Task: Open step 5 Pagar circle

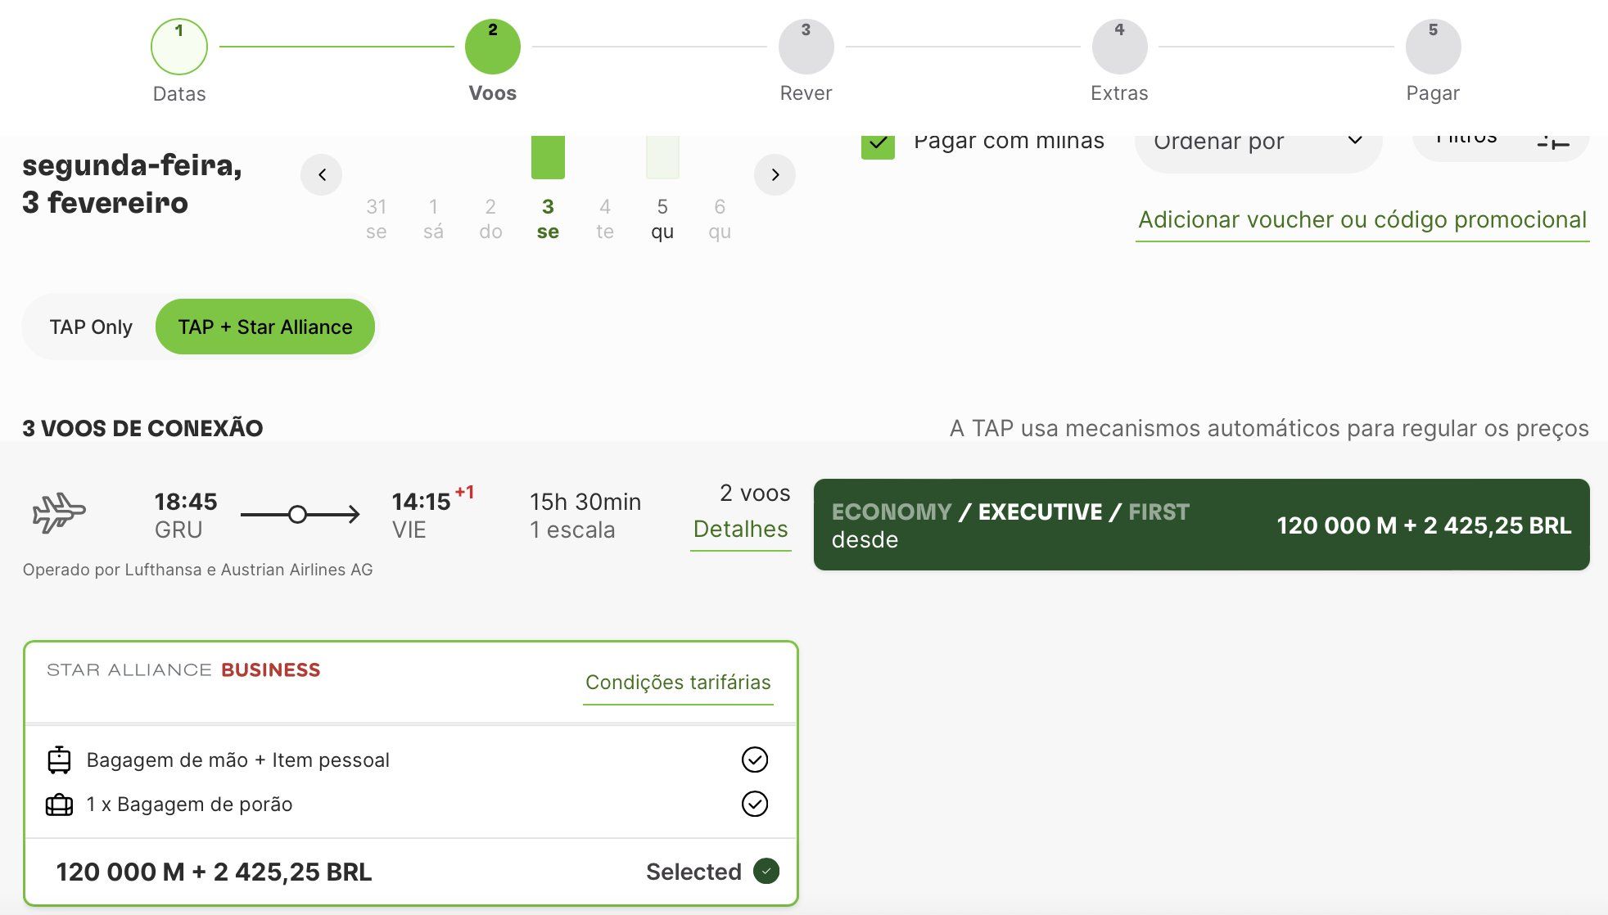Action: point(1433,47)
